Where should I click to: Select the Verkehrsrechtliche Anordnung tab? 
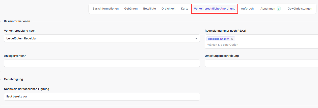(215, 9)
